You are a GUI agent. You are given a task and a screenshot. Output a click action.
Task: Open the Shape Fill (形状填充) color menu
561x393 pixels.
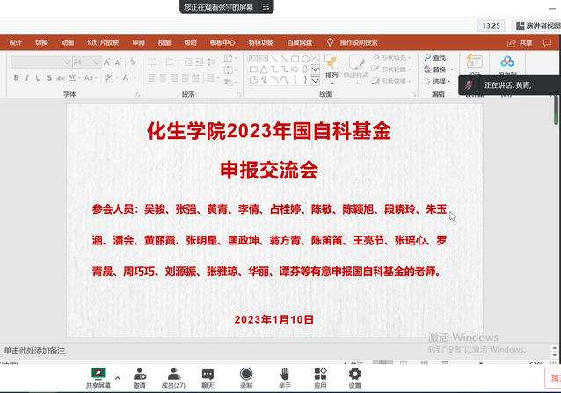pos(394,57)
